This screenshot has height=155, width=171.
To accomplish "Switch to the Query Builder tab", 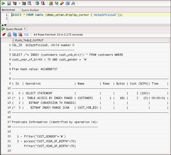I will [30, 10].
